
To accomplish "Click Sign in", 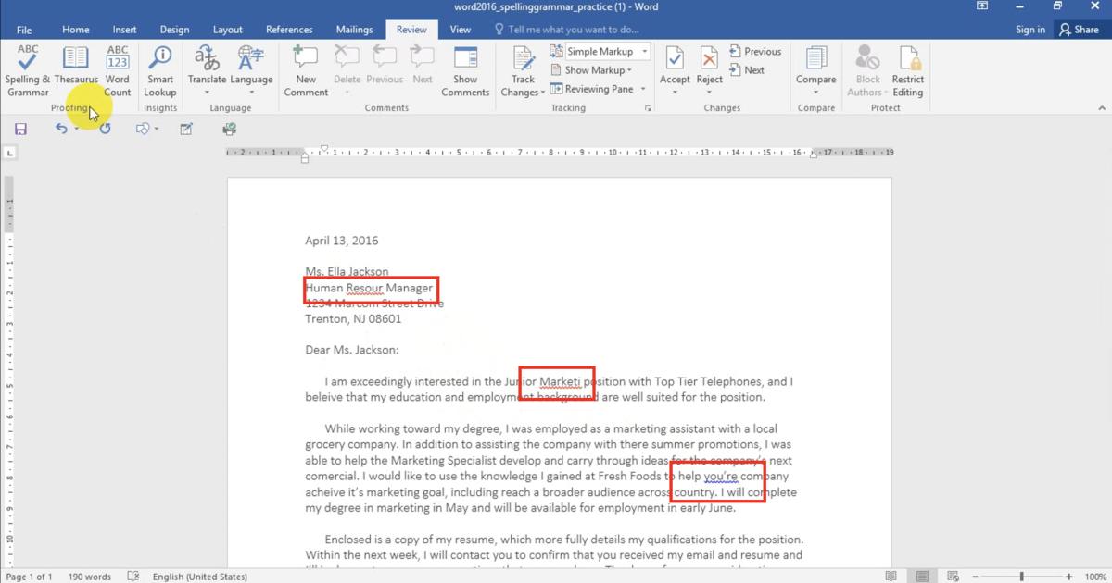I will click(x=1030, y=30).
